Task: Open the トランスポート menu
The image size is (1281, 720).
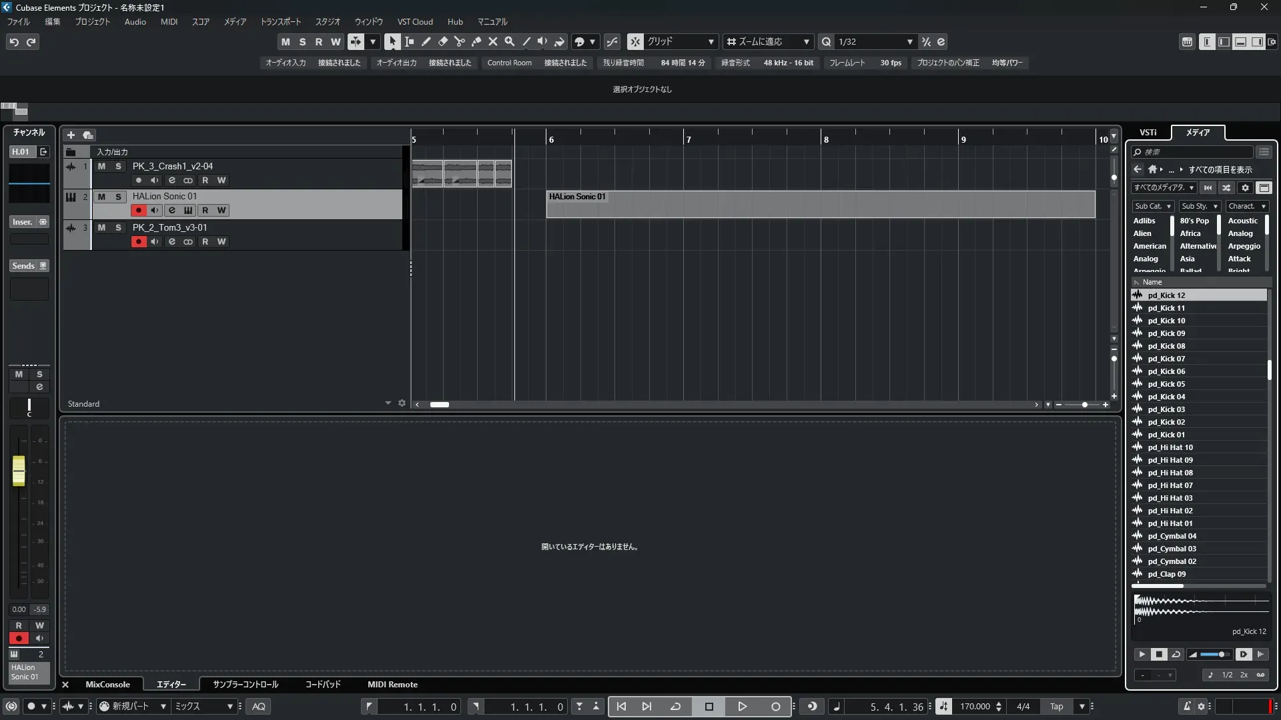Action: pyautogui.click(x=280, y=21)
